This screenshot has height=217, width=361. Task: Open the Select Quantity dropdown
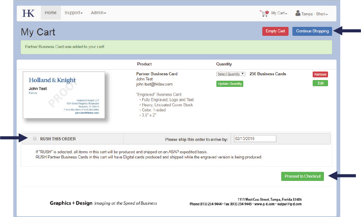pyautogui.click(x=231, y=74)
